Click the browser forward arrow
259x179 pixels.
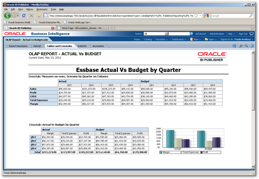coord(14,15)
